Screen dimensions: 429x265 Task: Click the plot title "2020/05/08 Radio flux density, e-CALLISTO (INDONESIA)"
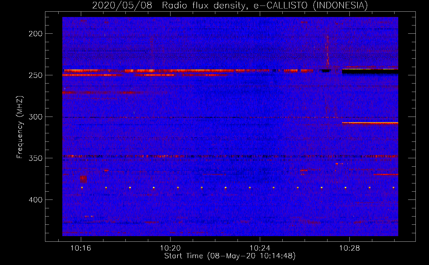click(x=230, y=5)
